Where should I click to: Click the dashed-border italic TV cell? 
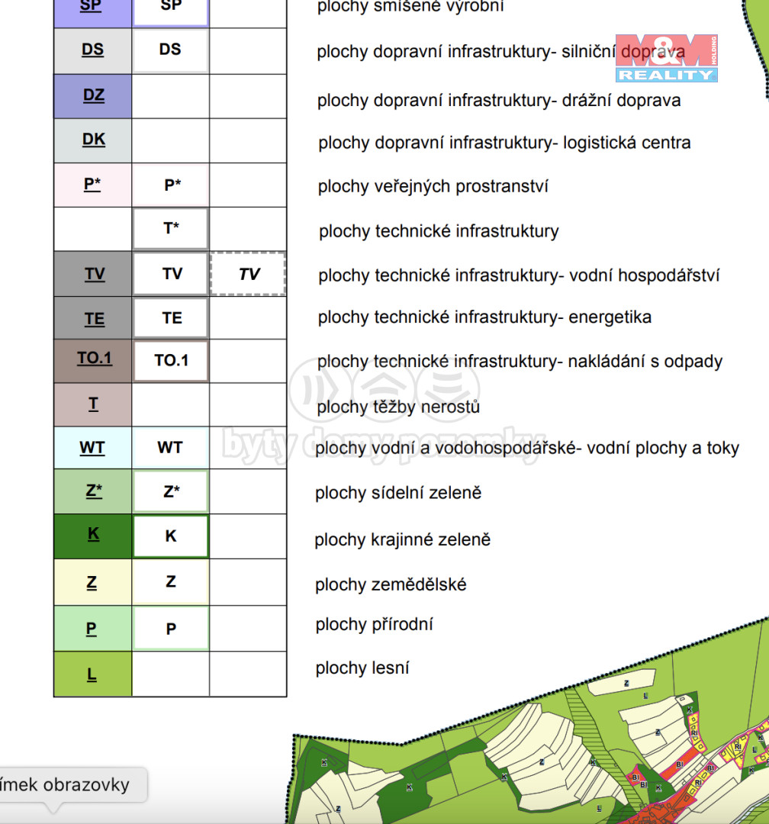pyautogui.click(x=248, y=274)
